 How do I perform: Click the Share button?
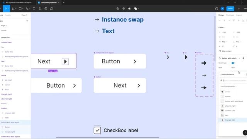(230, 8)
